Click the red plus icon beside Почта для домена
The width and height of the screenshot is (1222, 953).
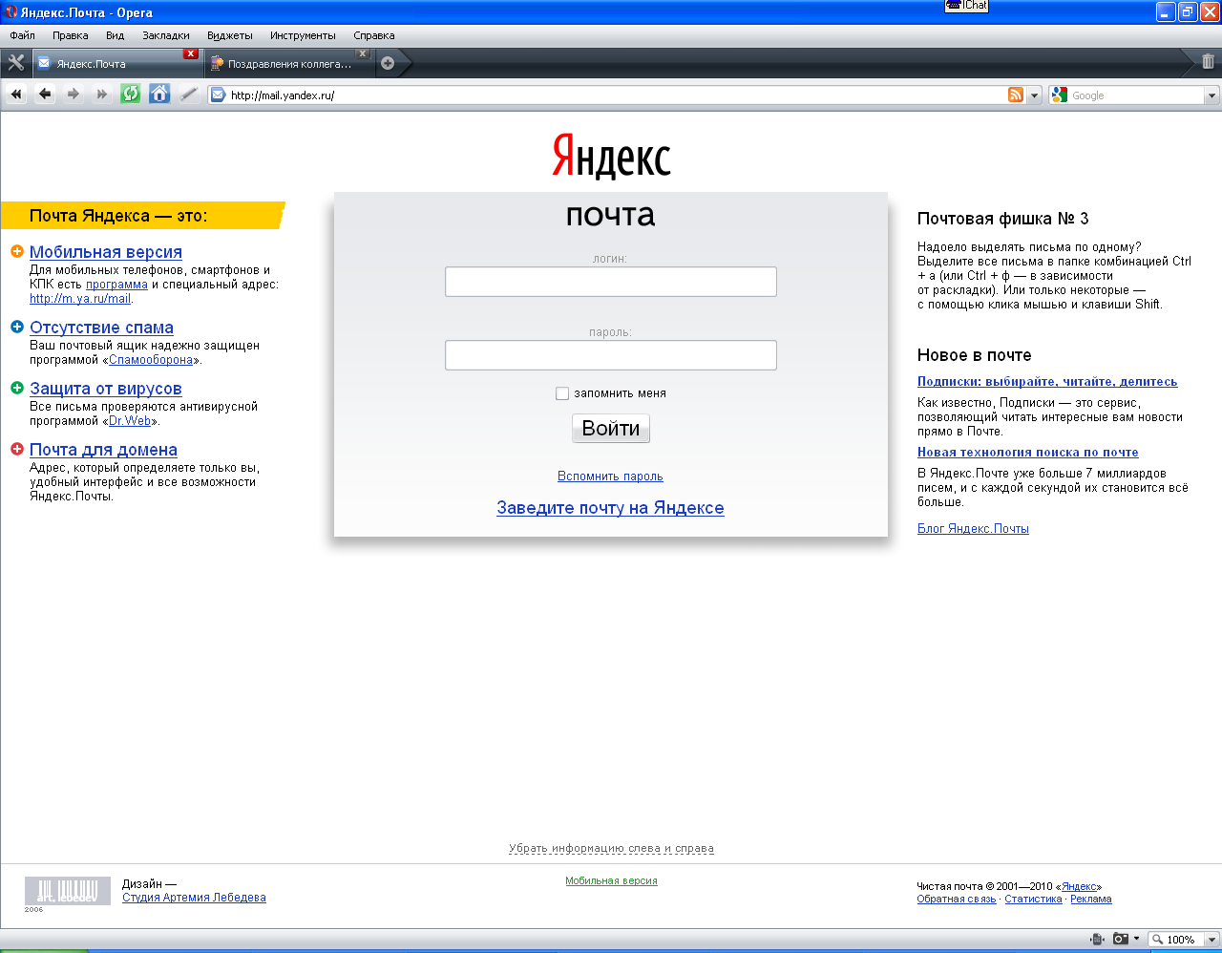click(17, 449)
